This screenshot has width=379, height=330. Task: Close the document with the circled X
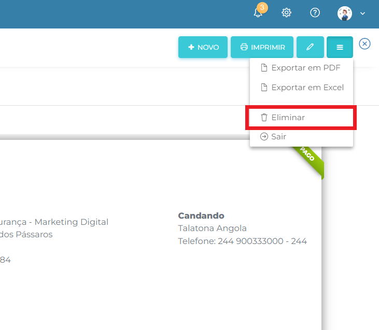[364, 44]
